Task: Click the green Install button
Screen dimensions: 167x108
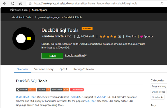Action: [52, 56]
